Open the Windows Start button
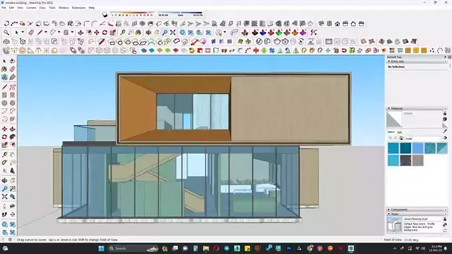The image size is (452, 254). click(x=101, y=249)
